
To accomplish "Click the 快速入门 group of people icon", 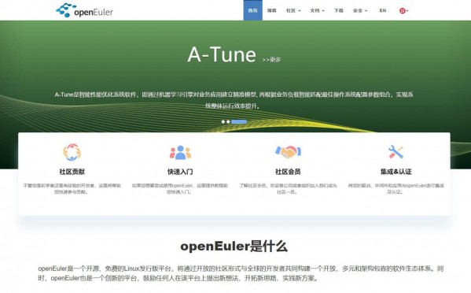I will coord(180,153).
